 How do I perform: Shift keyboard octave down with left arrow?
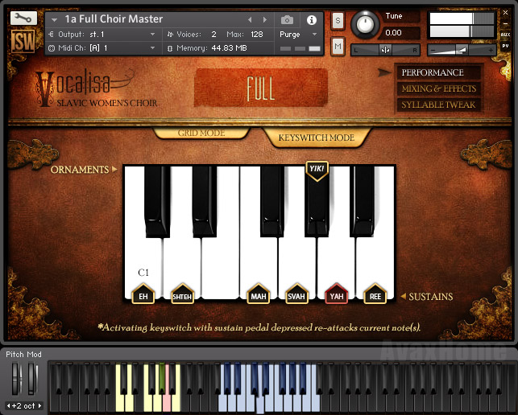9,406
